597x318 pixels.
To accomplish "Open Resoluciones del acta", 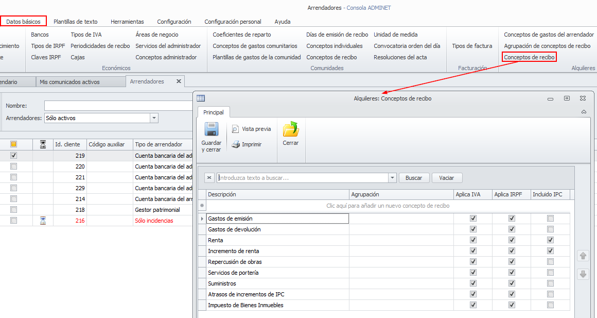I will tap(400, 57).
